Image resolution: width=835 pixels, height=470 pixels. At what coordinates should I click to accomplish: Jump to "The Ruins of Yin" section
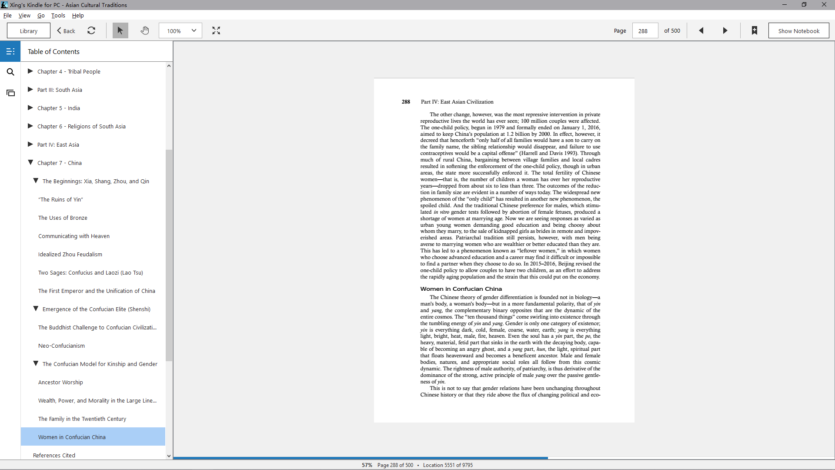point(60,199)
